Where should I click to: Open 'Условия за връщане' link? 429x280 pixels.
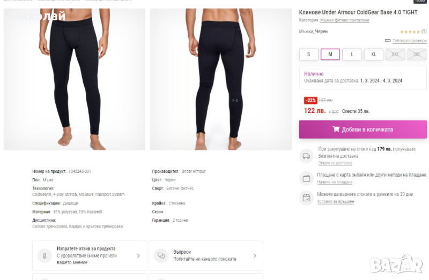(x=336, y=201)
